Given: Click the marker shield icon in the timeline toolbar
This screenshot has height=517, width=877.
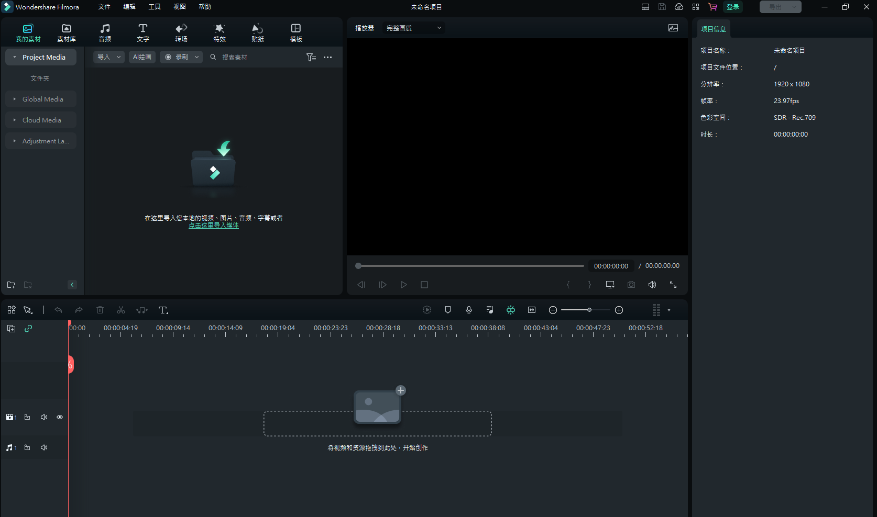Looking at the screenshot, I should click(x=448, y=310).
